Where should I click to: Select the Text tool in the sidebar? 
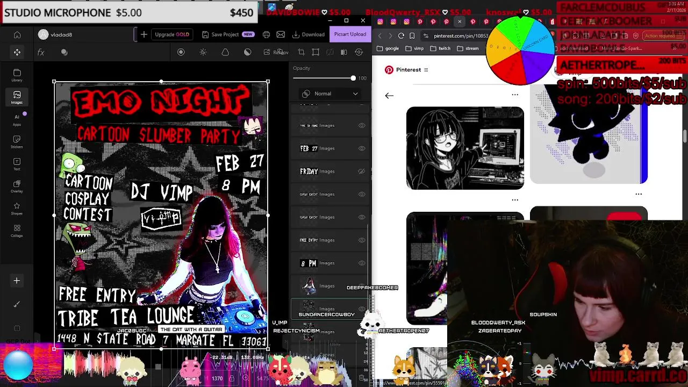point(17,164)
